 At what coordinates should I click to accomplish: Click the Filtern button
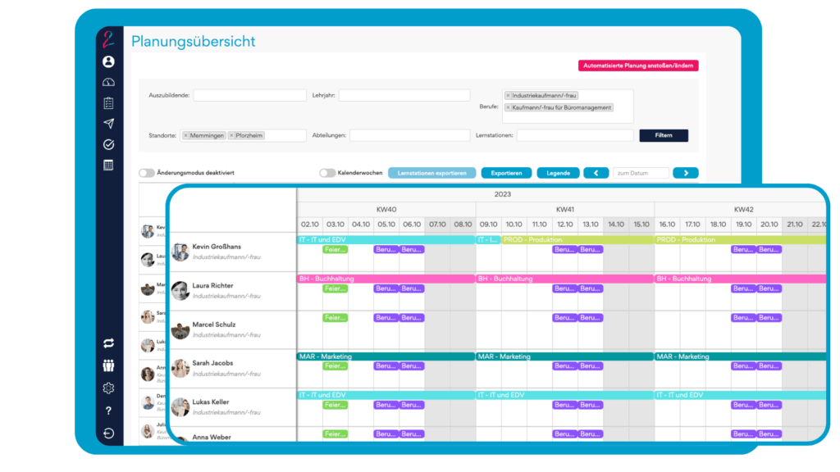tap(664, 135)
